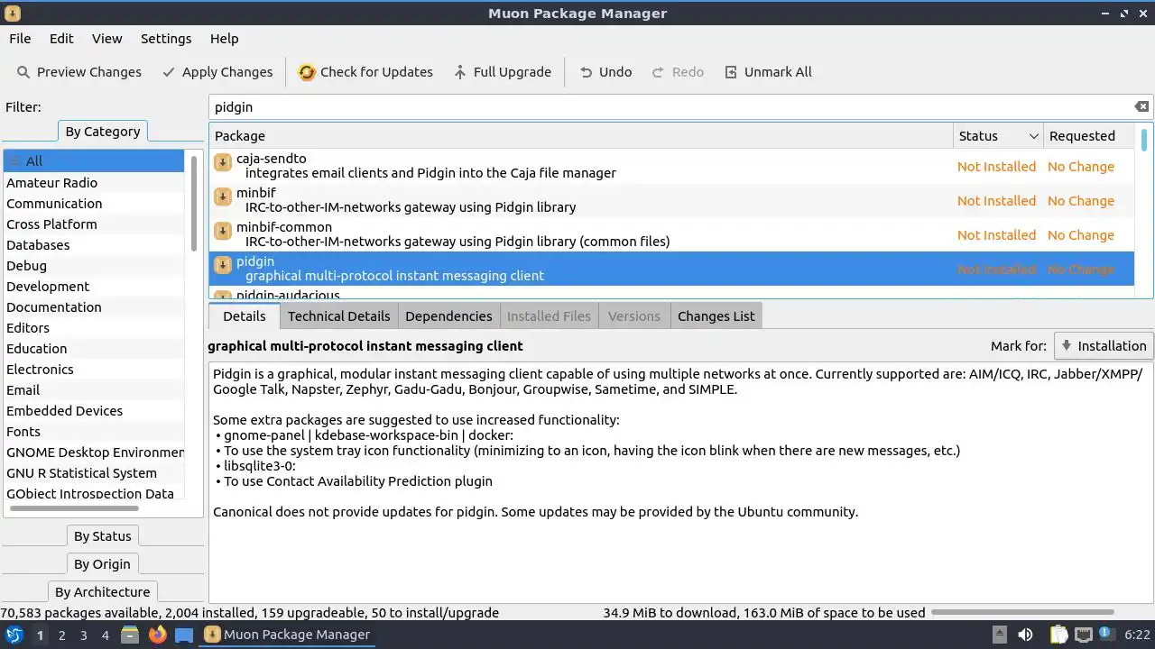Click the network tray icon
This screenshot has width=1155, height=649.
point(1083,635)
